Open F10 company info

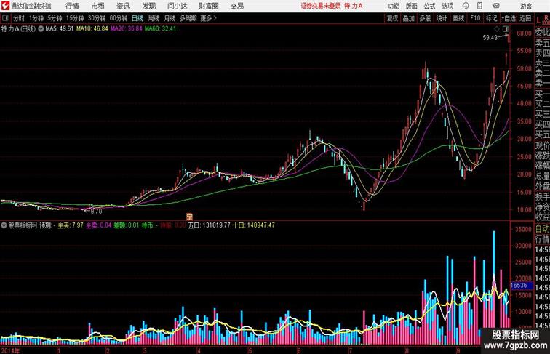(x=475, y=18)
